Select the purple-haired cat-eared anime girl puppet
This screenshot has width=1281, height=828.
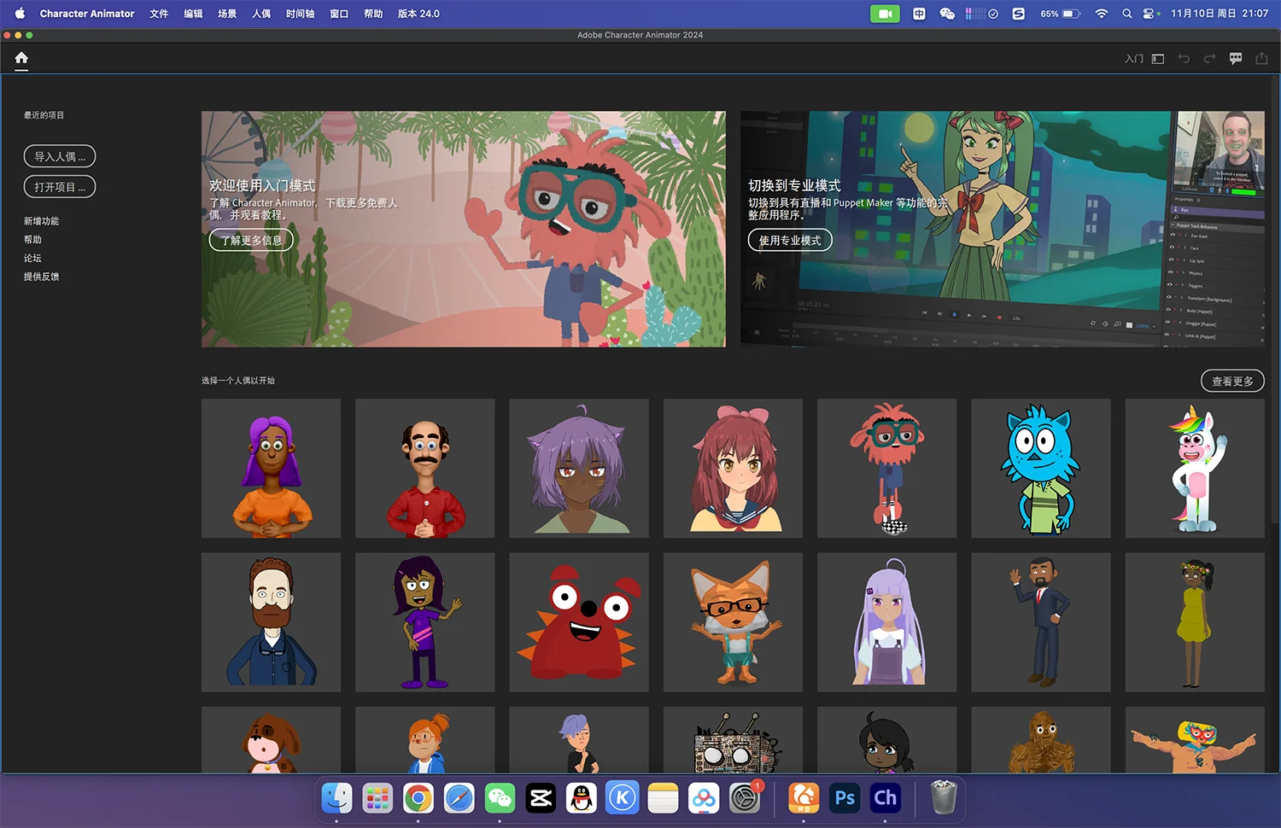pos(579,469)
